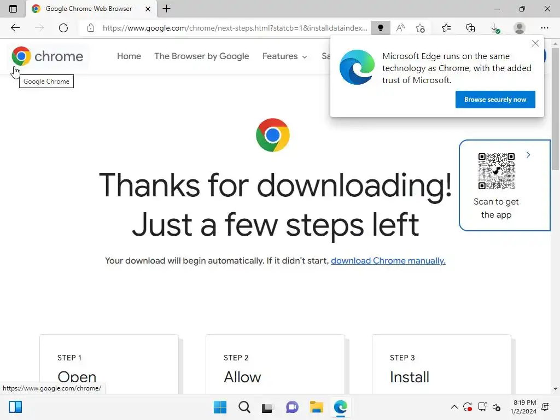Open a new tab with plus button

click(x=166, y=9)
